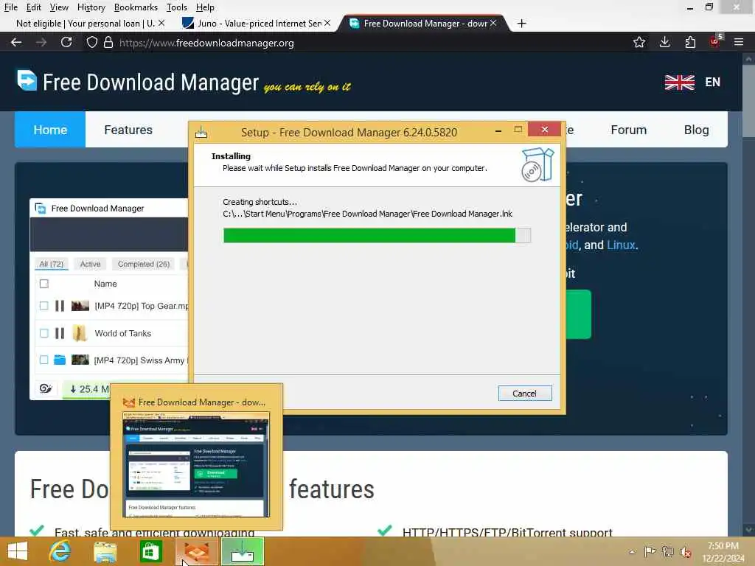Open a new tab with plus button
This screenshot has height=566, width=755.
pyautogui.click(x=521, y=23)
